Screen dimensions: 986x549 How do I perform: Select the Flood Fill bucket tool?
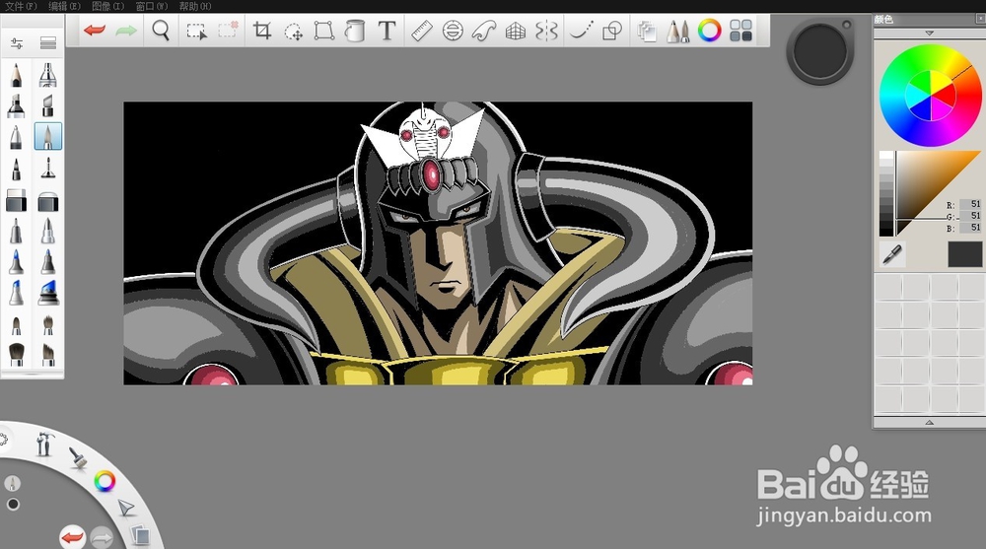tap(355, 31)
